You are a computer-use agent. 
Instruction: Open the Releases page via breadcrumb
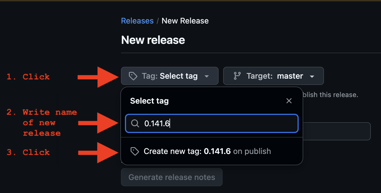click(137, 20)
